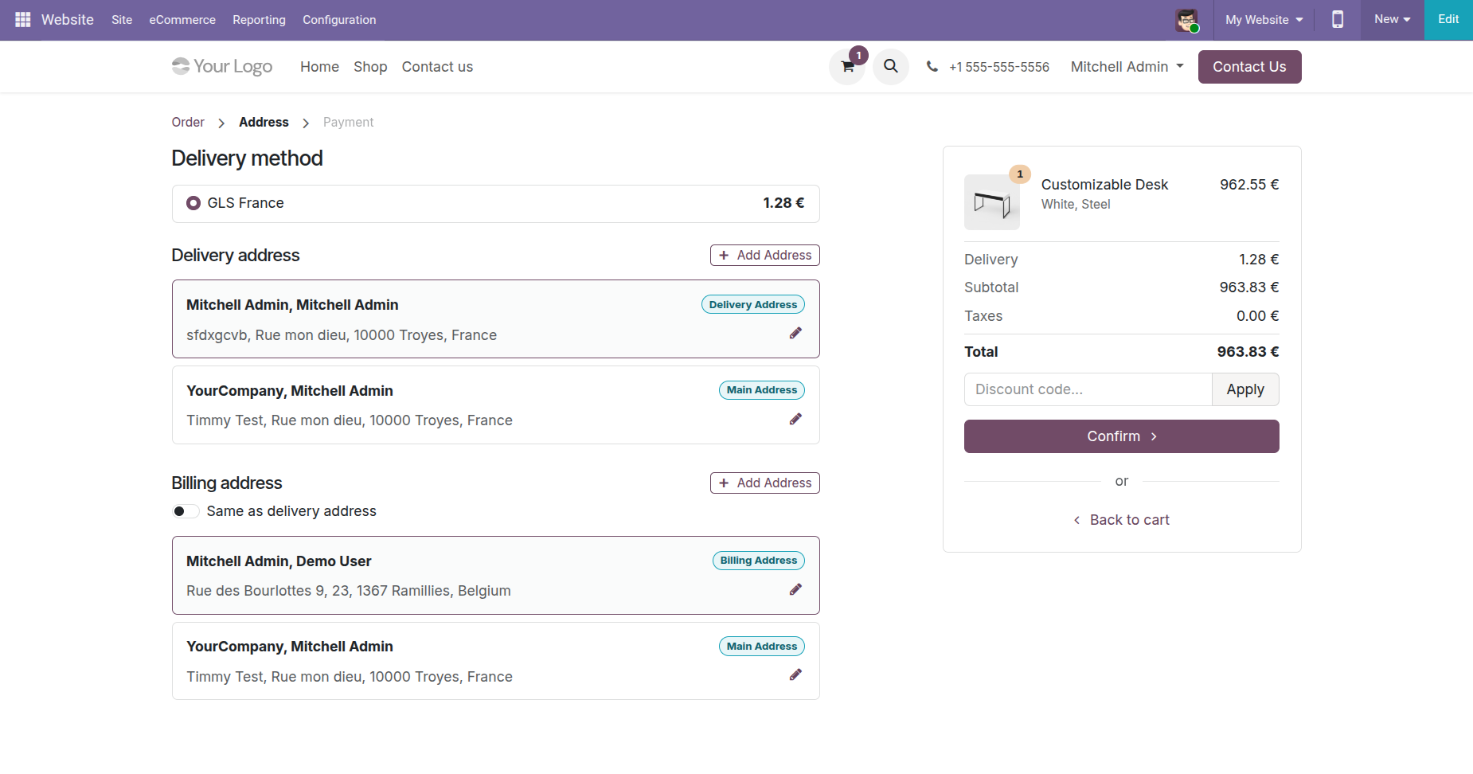Open the Configuration menu
The image size is (1473, 774).
[x=339, y=20]
